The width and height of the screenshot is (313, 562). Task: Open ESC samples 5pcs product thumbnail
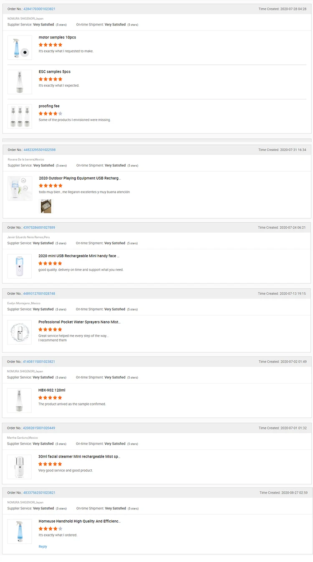click(20, 82)
